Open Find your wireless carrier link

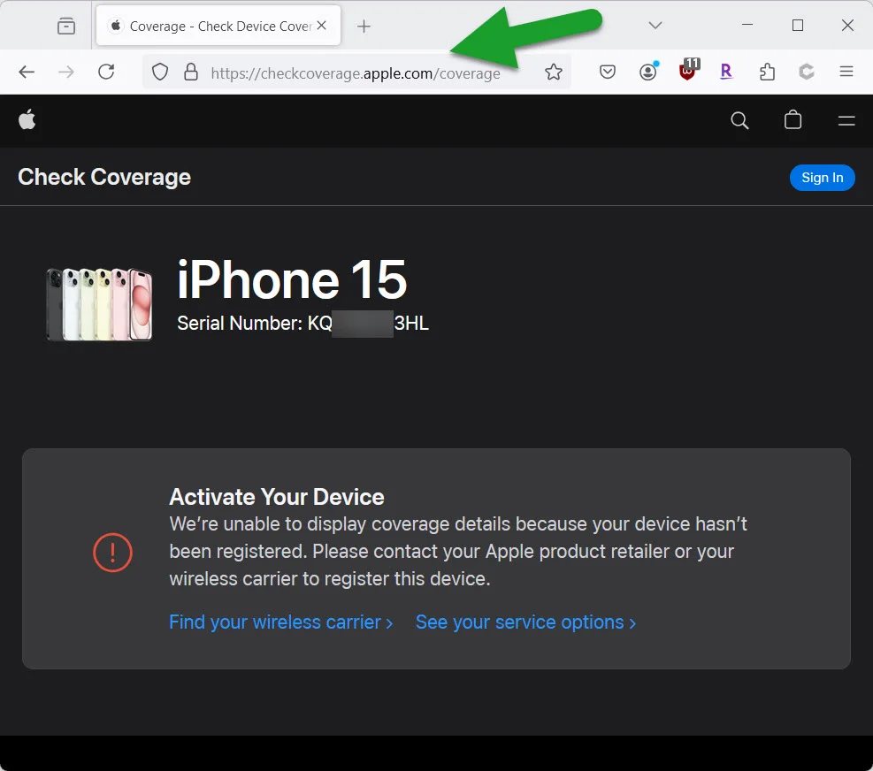coord(280,622)
